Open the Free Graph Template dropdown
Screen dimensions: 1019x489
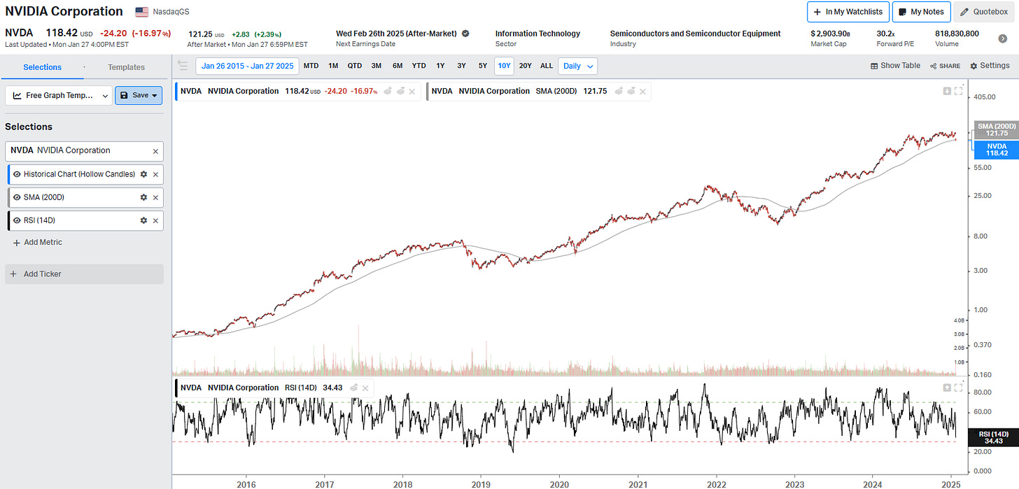pos(59,95)
